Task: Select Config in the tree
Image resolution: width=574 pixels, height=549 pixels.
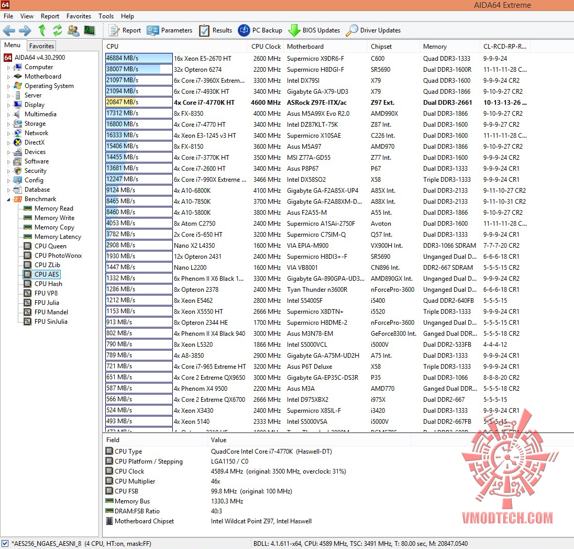Action: click(x=29, y=180)
